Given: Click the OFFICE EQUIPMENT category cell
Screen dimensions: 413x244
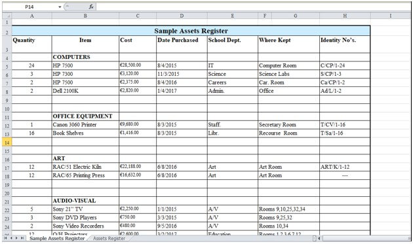Looking at the screenshot, I should [x=85, y=116].
